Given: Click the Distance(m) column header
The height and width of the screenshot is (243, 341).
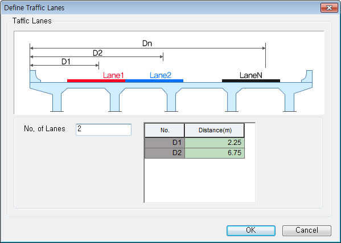Looking at the screenshot, I should (x=215, y=130).
